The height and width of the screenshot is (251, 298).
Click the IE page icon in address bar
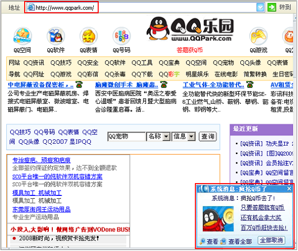[31, 7]
